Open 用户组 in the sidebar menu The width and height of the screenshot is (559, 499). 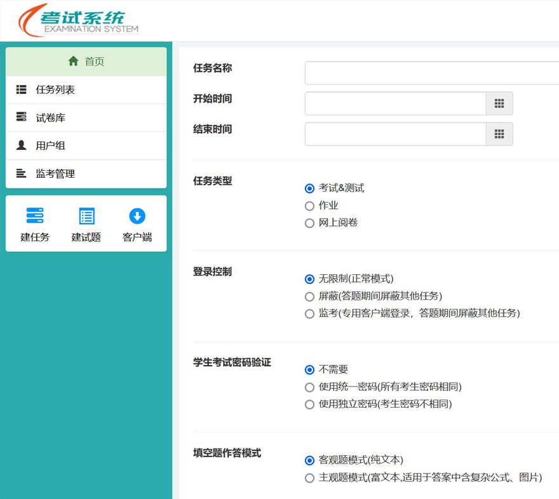coord(51,145)
